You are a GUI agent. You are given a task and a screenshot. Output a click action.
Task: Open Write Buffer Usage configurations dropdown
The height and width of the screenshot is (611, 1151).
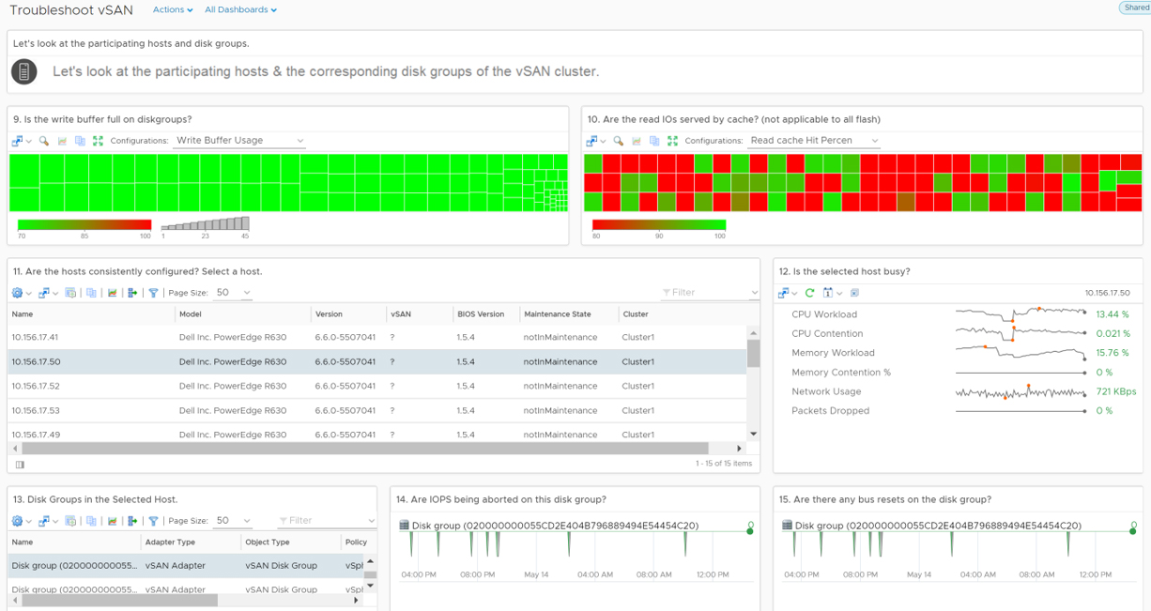(239, 141)
